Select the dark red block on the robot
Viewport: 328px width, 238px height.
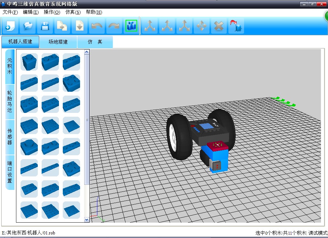click(x=217, y=145)
